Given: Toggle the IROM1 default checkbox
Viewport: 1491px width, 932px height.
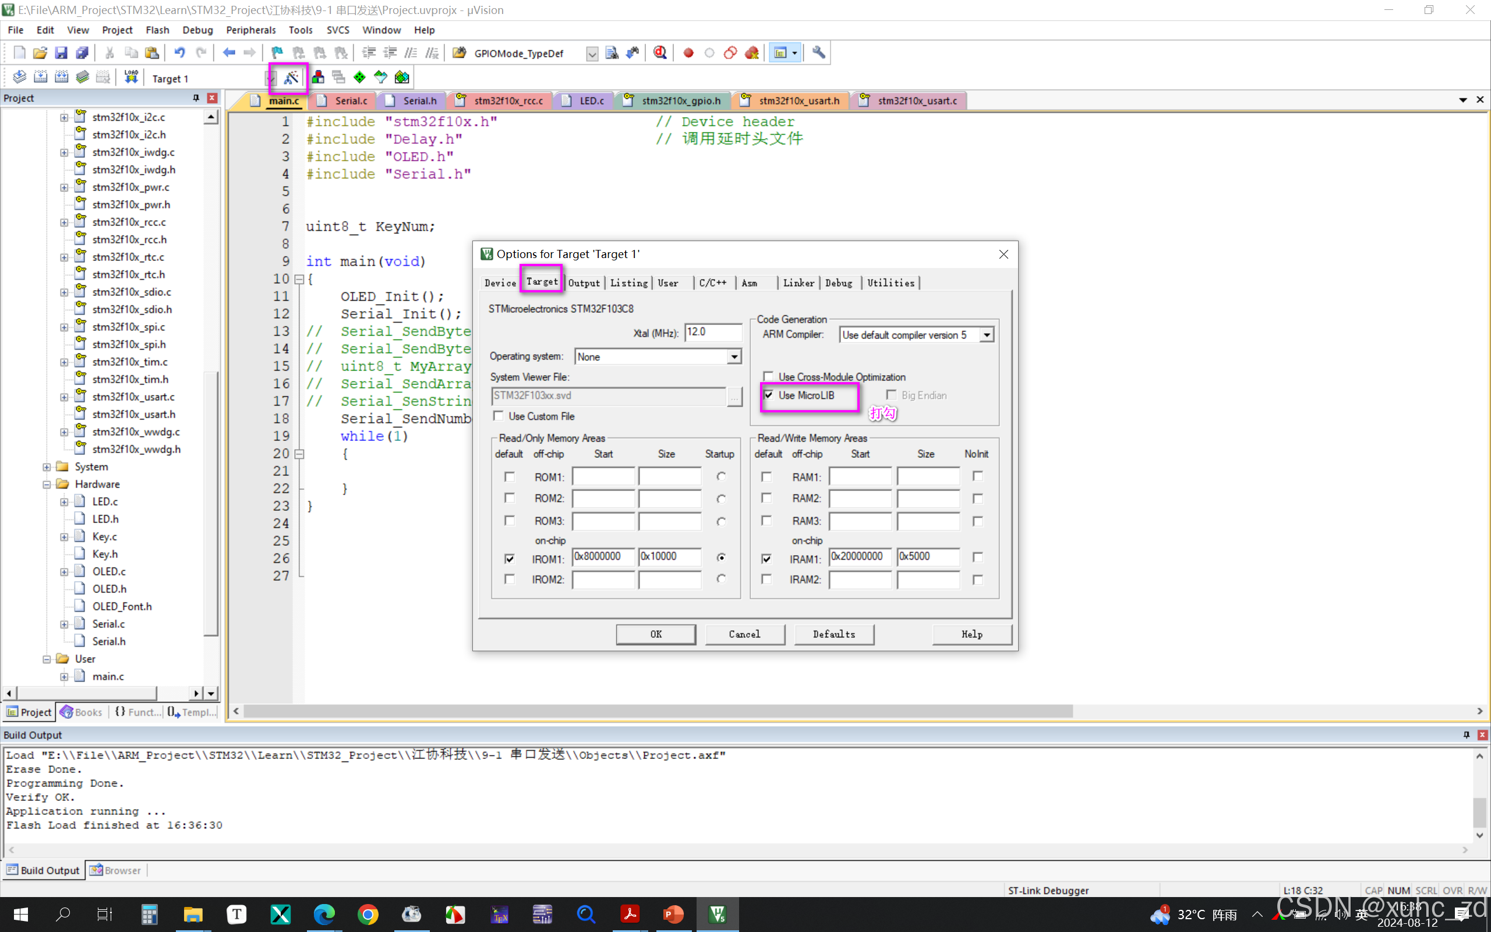Looking at the screenshot, I should (x=510, y=559).
